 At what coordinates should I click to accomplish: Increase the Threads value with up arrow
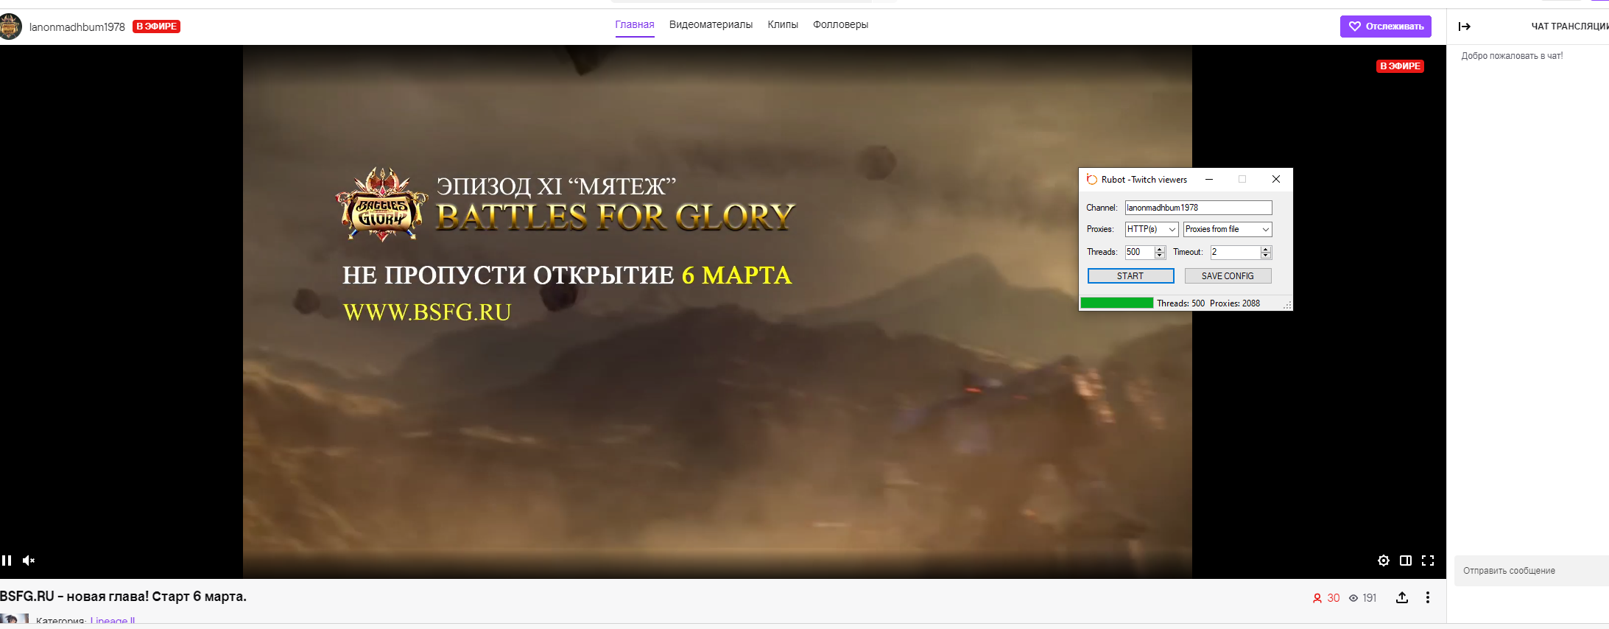point(1160,249)
